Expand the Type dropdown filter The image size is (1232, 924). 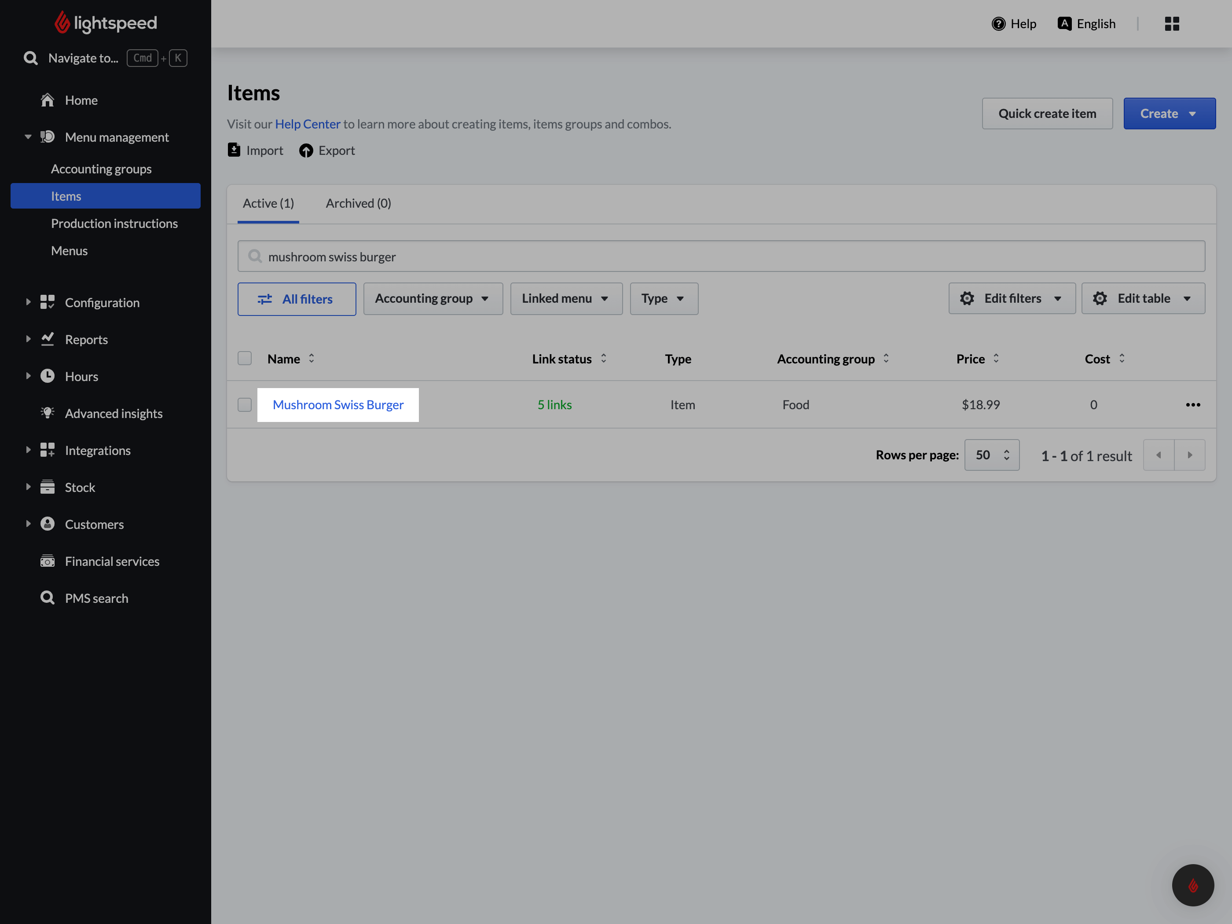[x=662, y=298]
